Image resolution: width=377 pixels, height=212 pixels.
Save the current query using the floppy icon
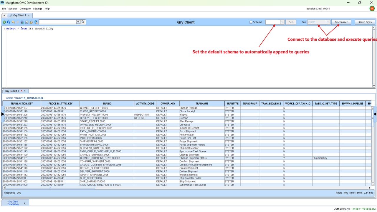click(x=27, y=22)
